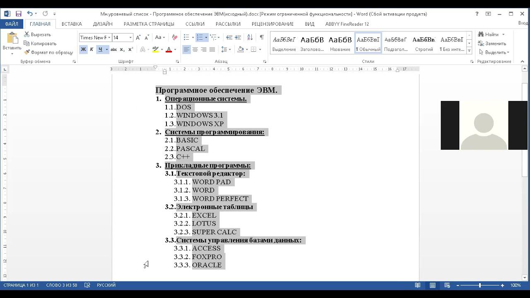The image size is (530, 298).
Task: Apply numbered list formatting
Action: (x=200, y=38)
